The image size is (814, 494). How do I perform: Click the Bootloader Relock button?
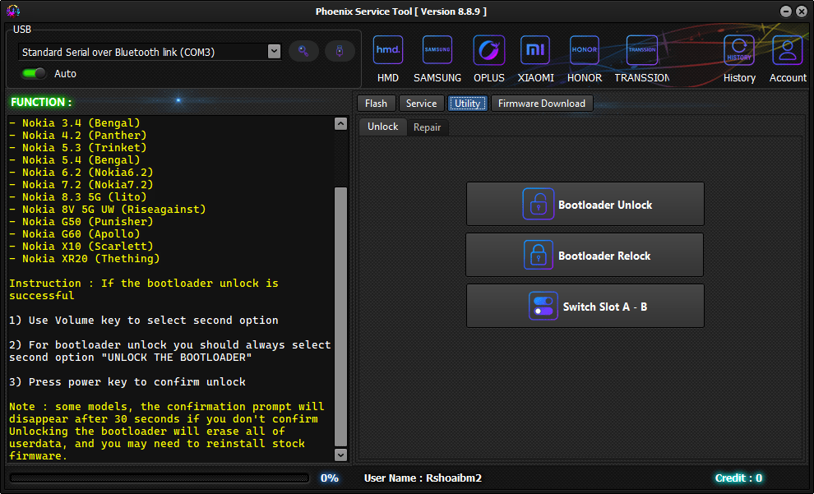coord(585,255)
